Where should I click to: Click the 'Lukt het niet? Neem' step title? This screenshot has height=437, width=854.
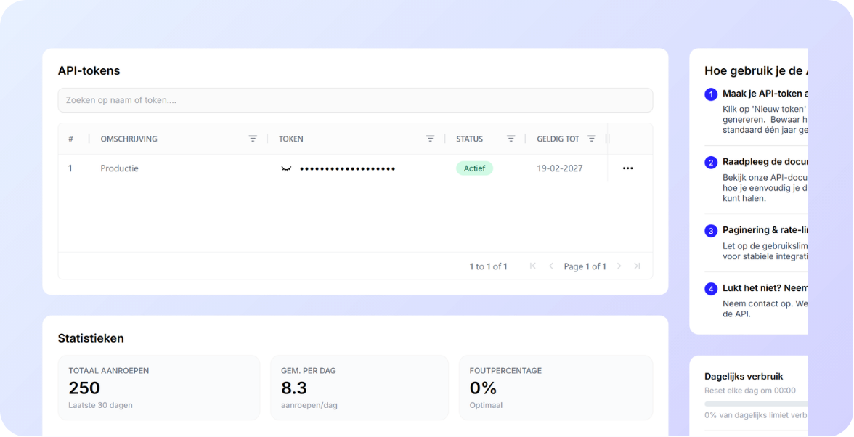(x=765, y=288)
